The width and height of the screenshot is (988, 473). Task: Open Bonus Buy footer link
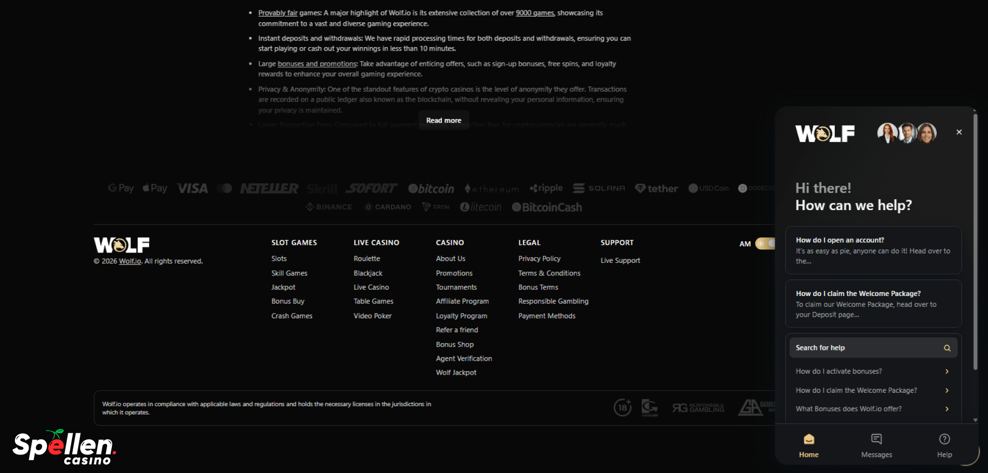point(288,301)
